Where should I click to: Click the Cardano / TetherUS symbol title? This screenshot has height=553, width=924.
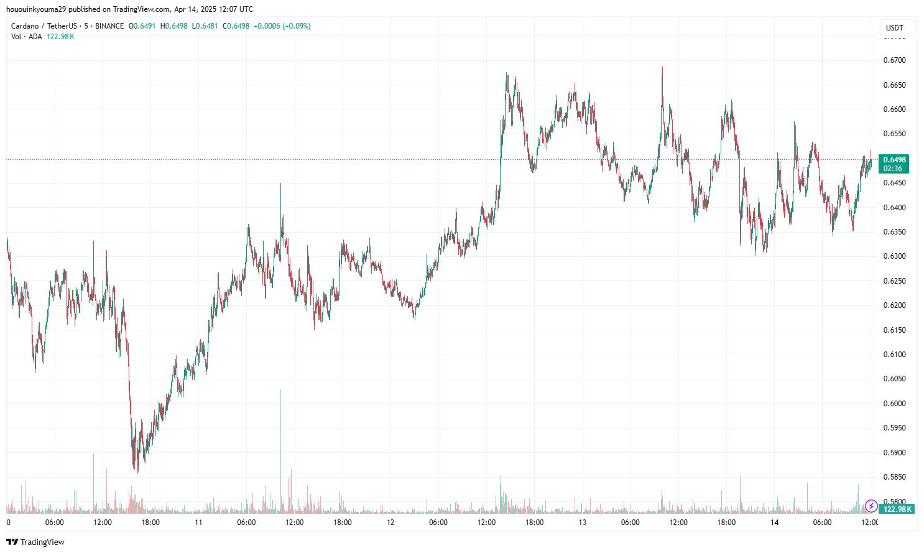click(x=44, y=26)
